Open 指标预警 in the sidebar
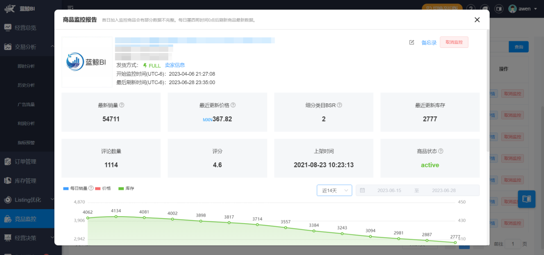 point(26,142)
